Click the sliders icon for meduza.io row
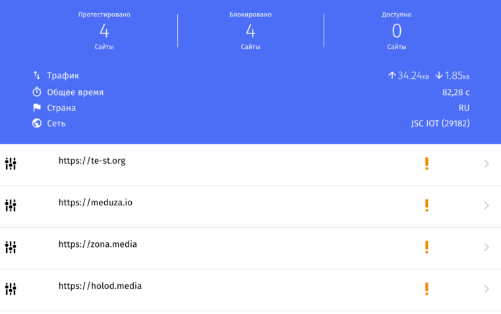Viewport: 501px width, 314px height. [x=11, y=205]
